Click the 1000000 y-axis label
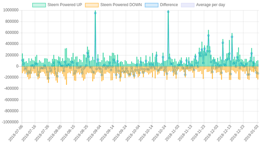Viewport: 261px width, 147px height. tap(11, 10)
